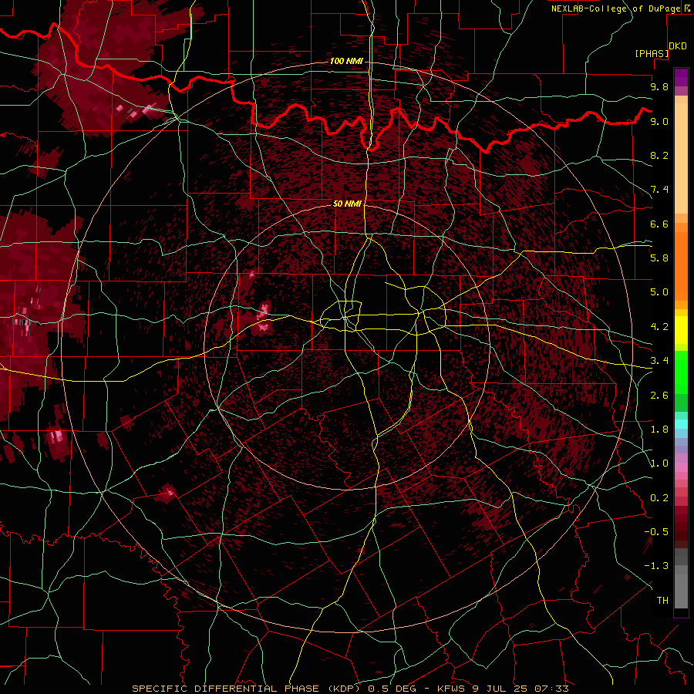694x694 pixels.
Task: Click the [PHAS] label near the legend
Action: click(652, 53)
